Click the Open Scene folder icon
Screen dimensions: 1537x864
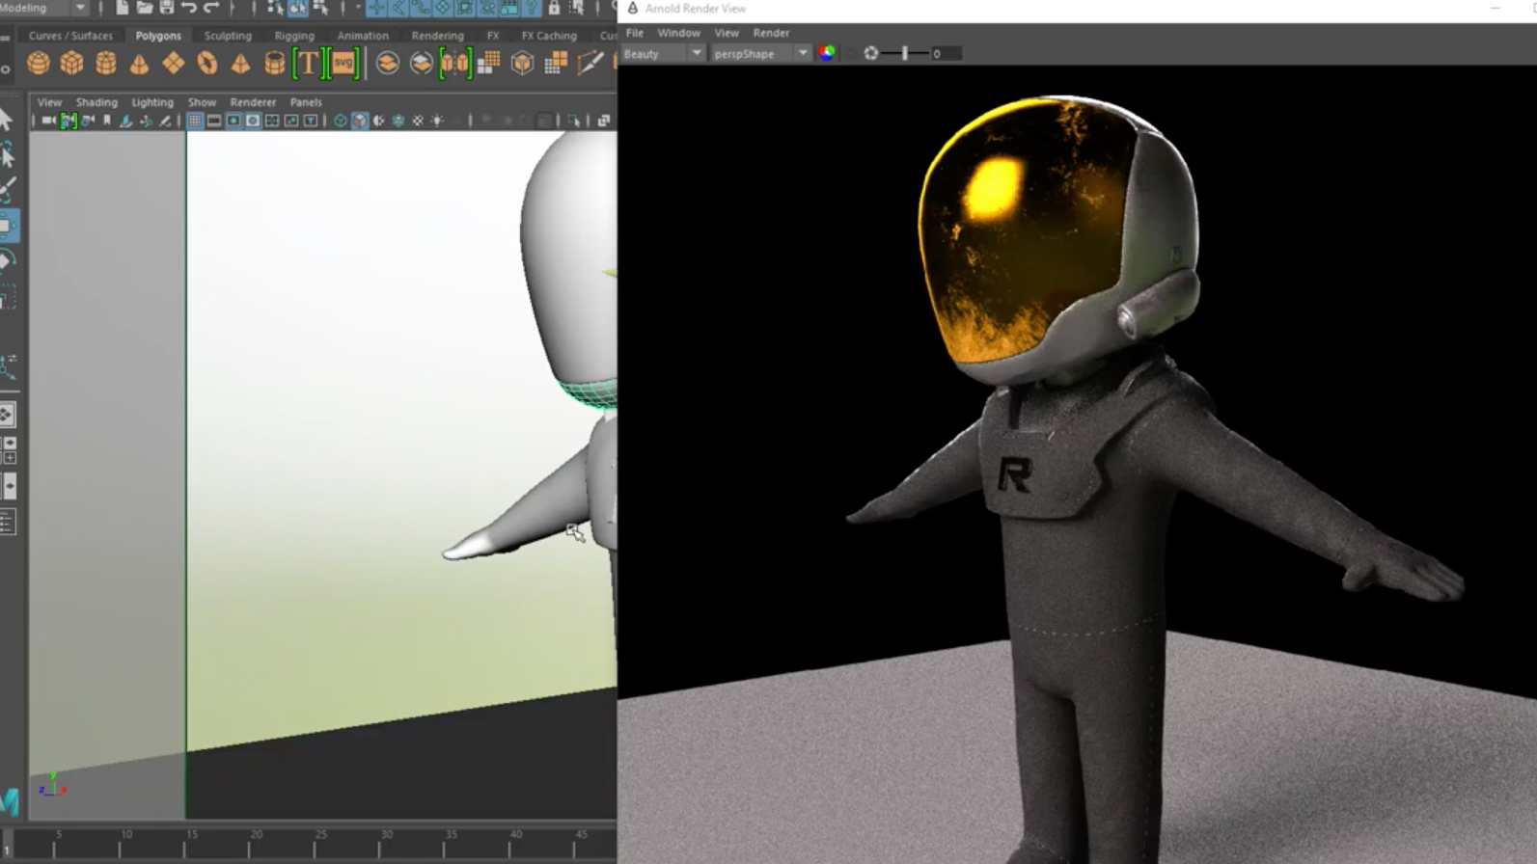145,8
